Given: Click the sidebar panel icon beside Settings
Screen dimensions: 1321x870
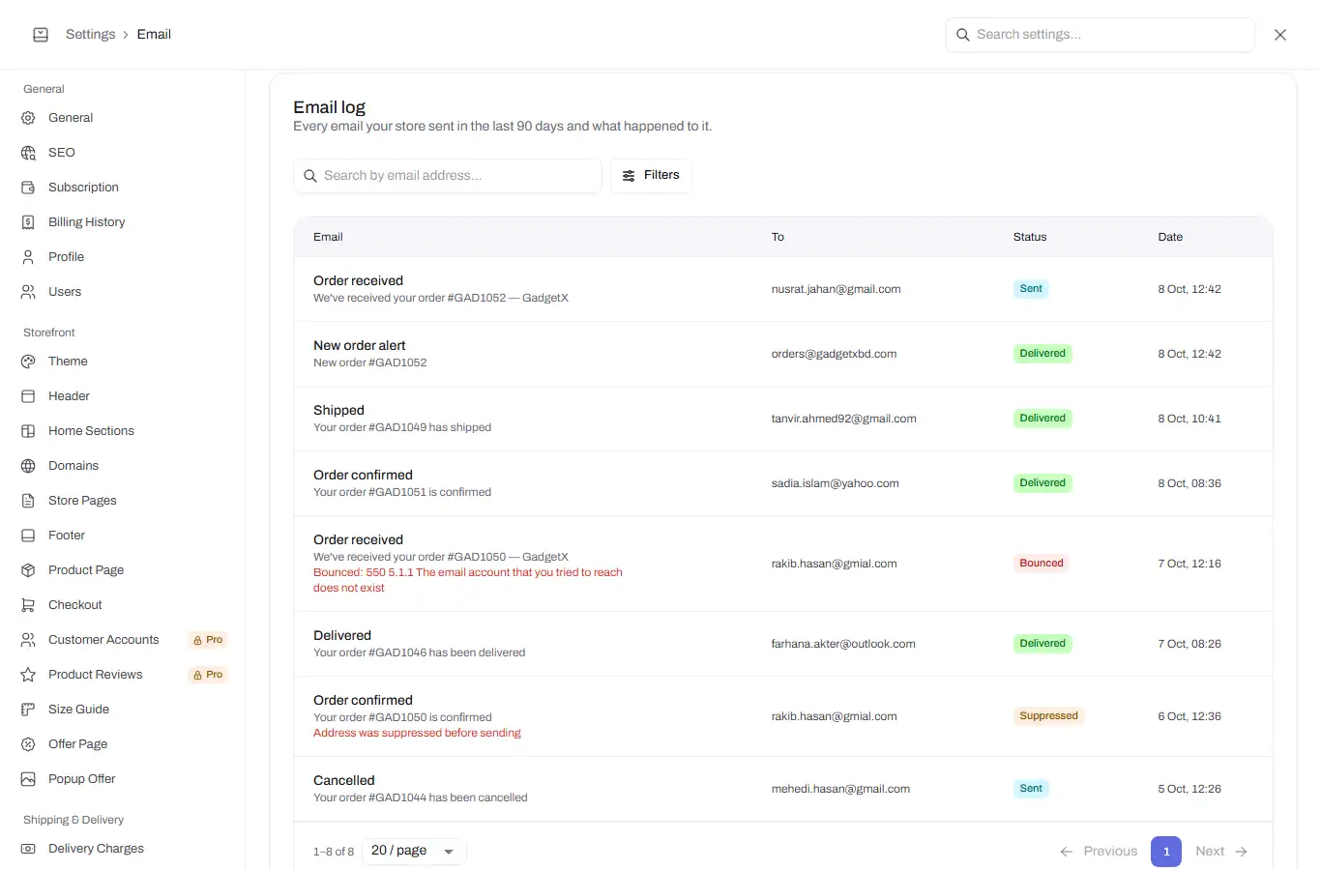Looking at the screenshot, I should [41, 35].
